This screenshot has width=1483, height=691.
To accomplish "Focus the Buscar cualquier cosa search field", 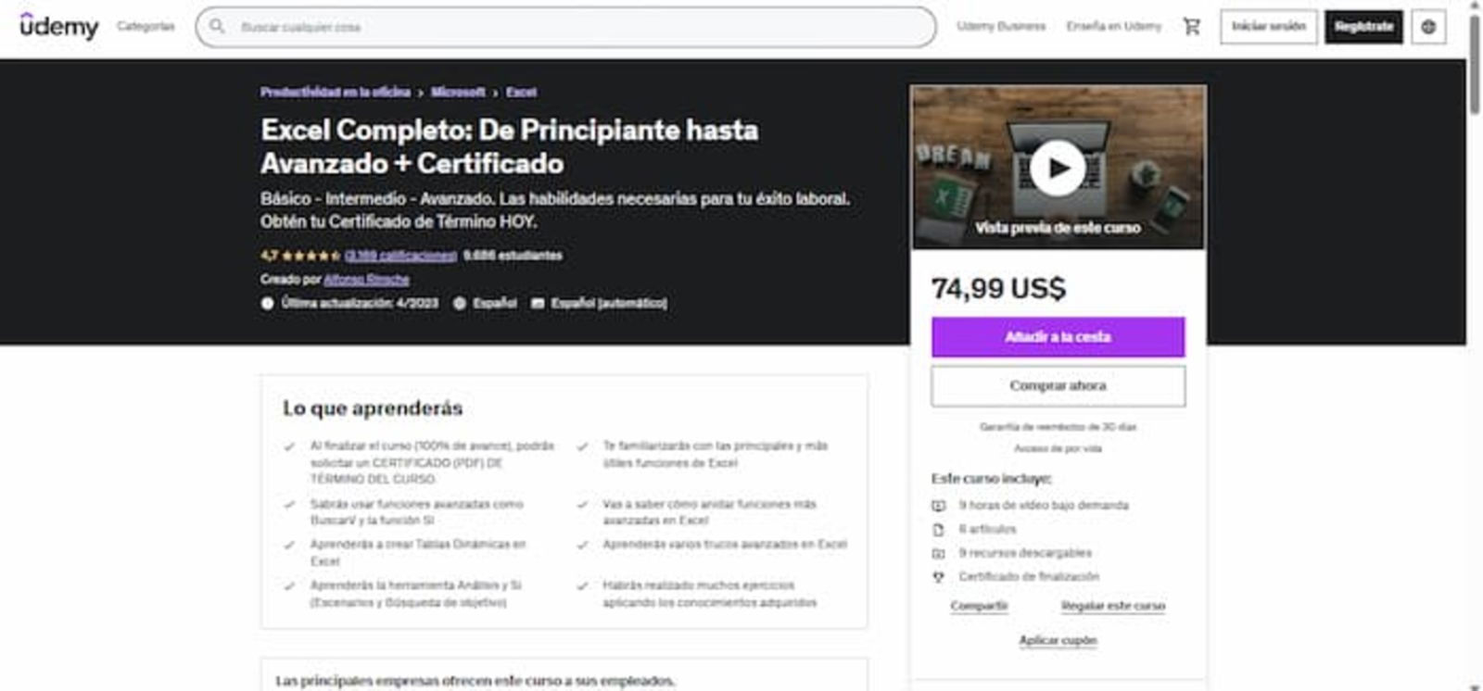I will click(x=565, y=27).
